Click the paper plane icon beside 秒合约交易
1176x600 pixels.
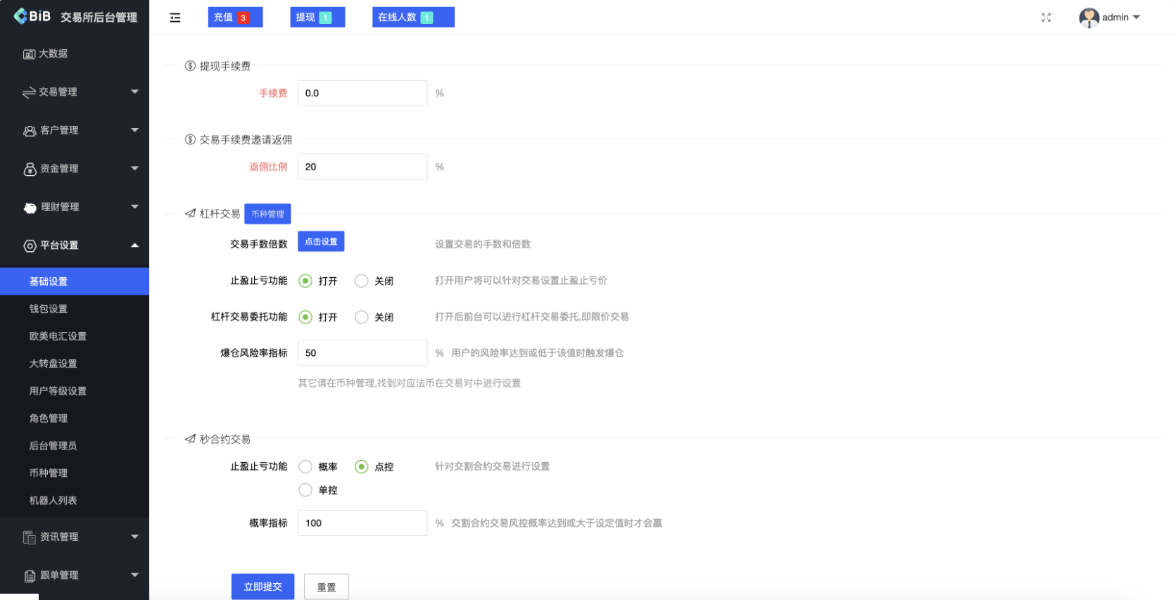(190, 439)
